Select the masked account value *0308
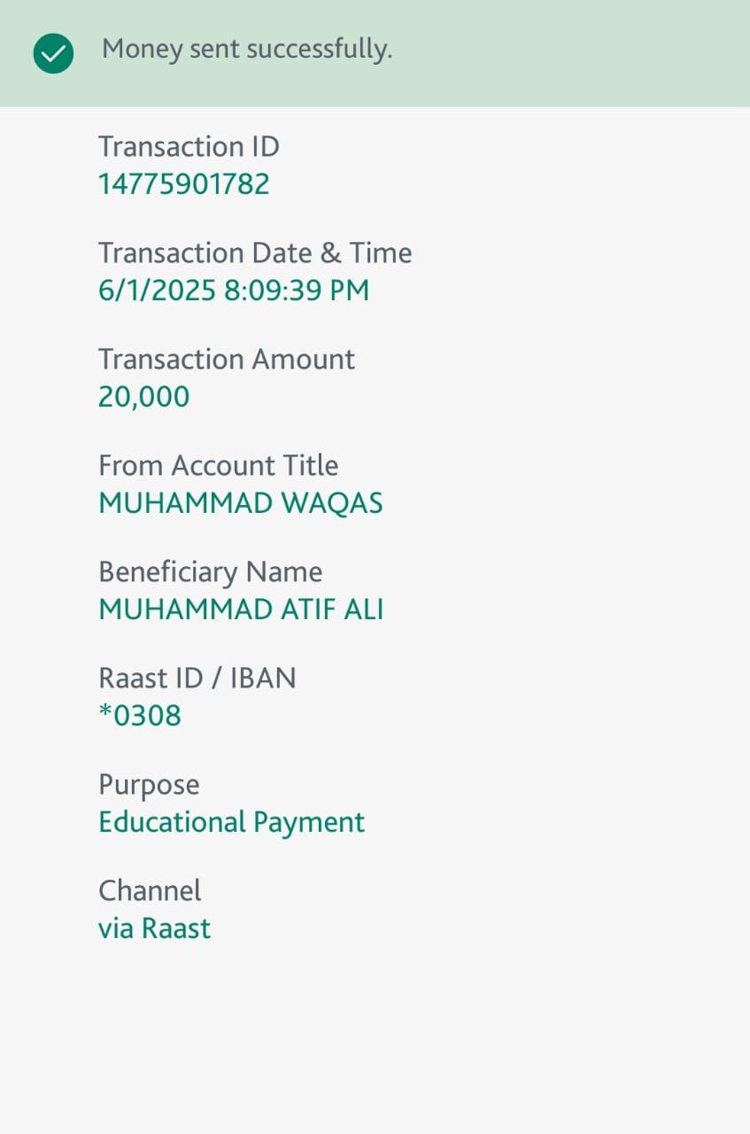Screen dimensions: 750x1134 click(140, 716)
